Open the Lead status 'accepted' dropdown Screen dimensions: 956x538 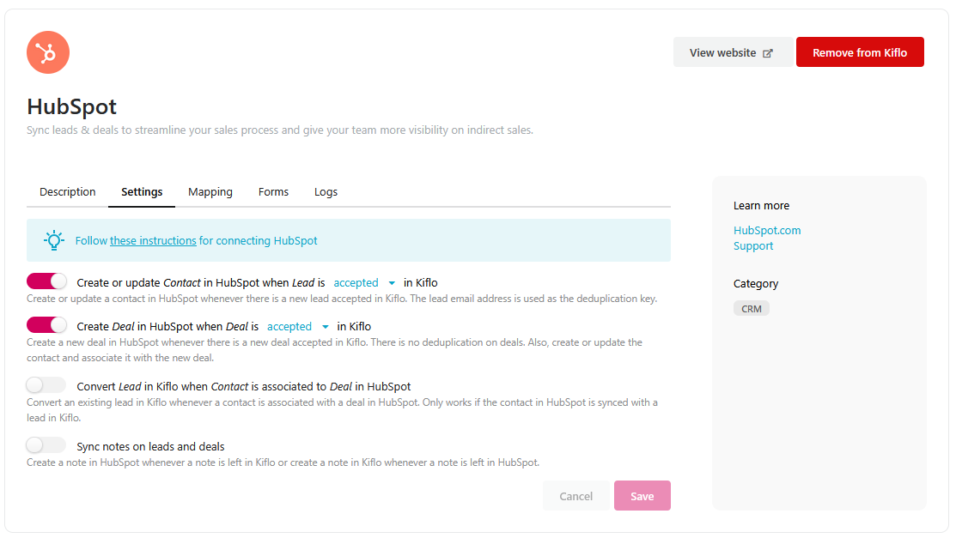click(x=364, y=282)
